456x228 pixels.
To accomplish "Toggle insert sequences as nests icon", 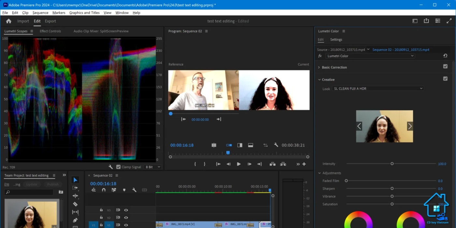I will [93, 190].
